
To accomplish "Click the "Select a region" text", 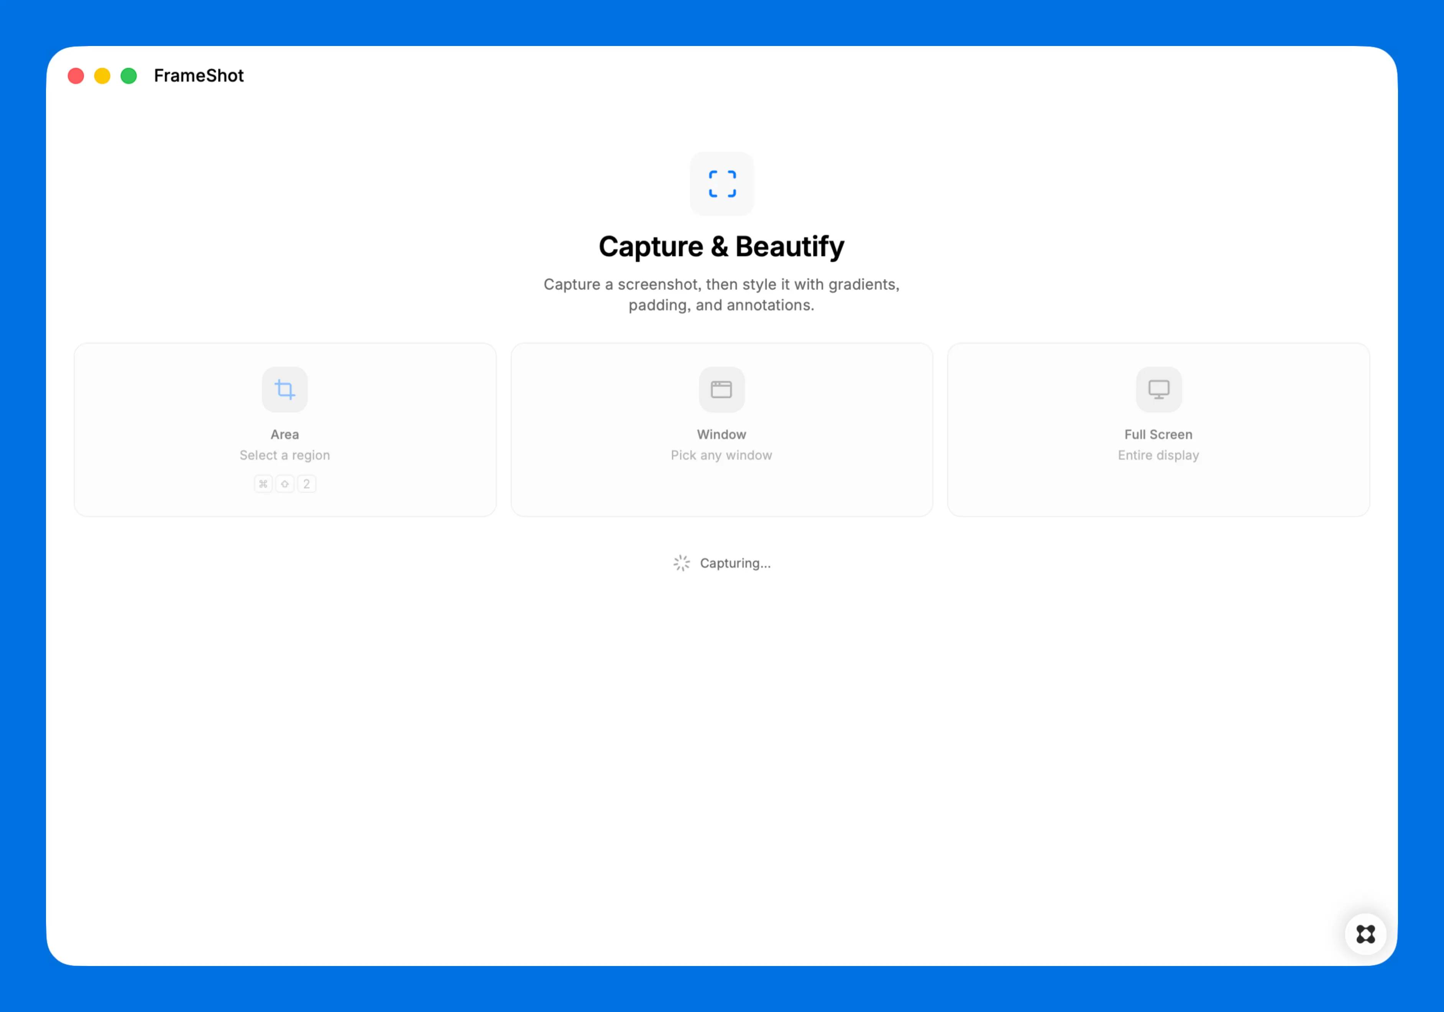I will click(285, 455).
